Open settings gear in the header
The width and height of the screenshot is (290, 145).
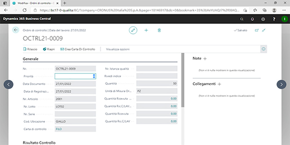click(x=263, y=19)
